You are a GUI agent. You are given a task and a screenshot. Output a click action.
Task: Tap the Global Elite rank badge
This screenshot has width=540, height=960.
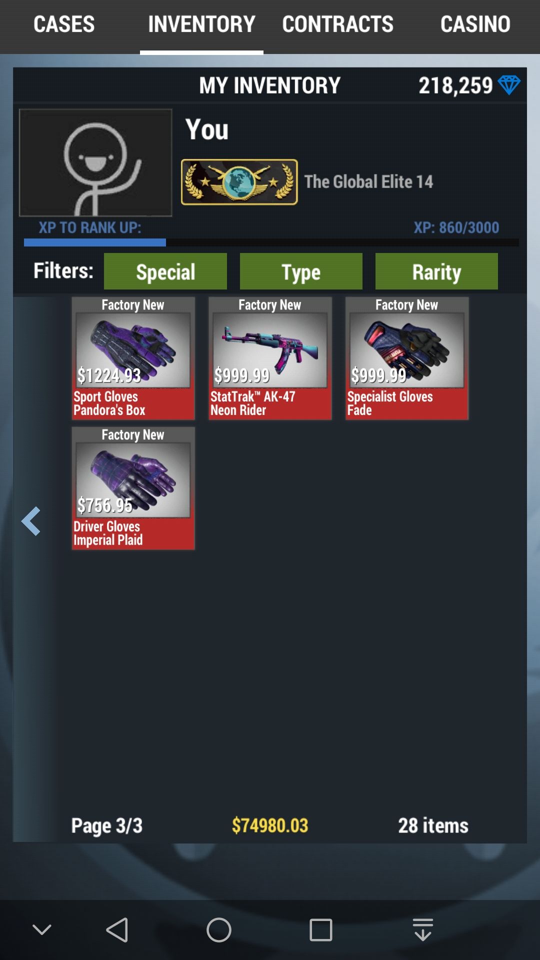pos(239,182)
